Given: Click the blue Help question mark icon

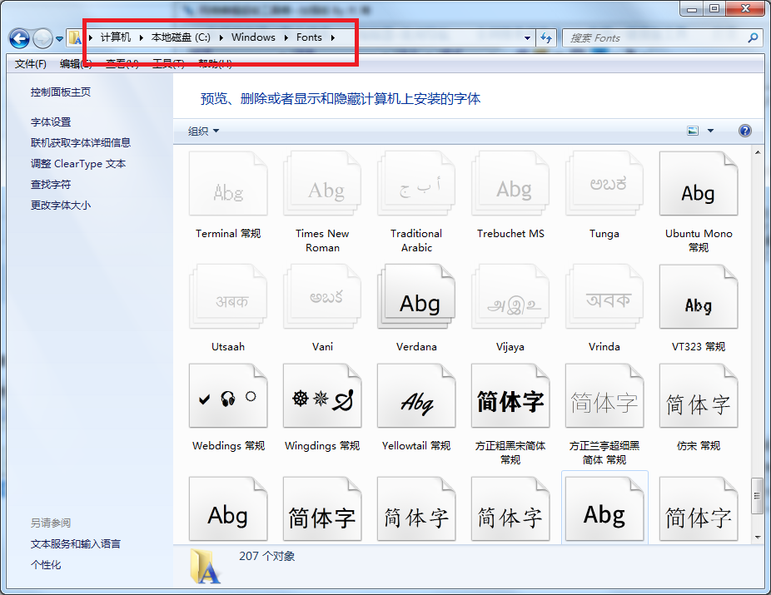Looking at the screenshot, I should [745, 131].
